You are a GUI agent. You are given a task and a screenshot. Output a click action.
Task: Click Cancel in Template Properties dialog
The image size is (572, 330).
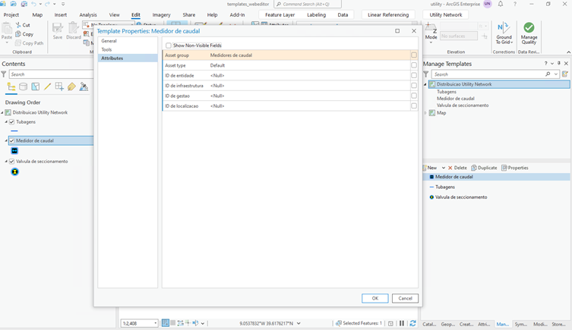[405, 298]
